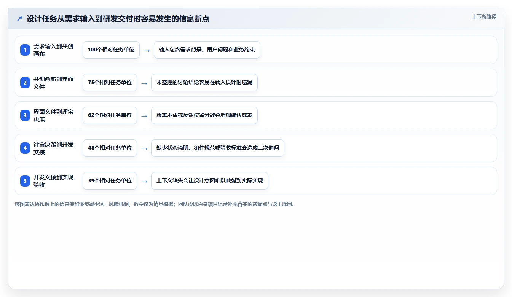Click the arrow after 100个相对任务单位
Screen dimensions: 512x297
click(x=147, y=50)
